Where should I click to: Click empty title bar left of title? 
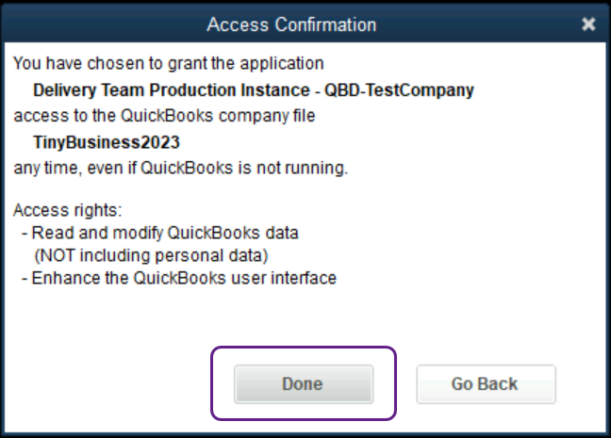[94, 24]
